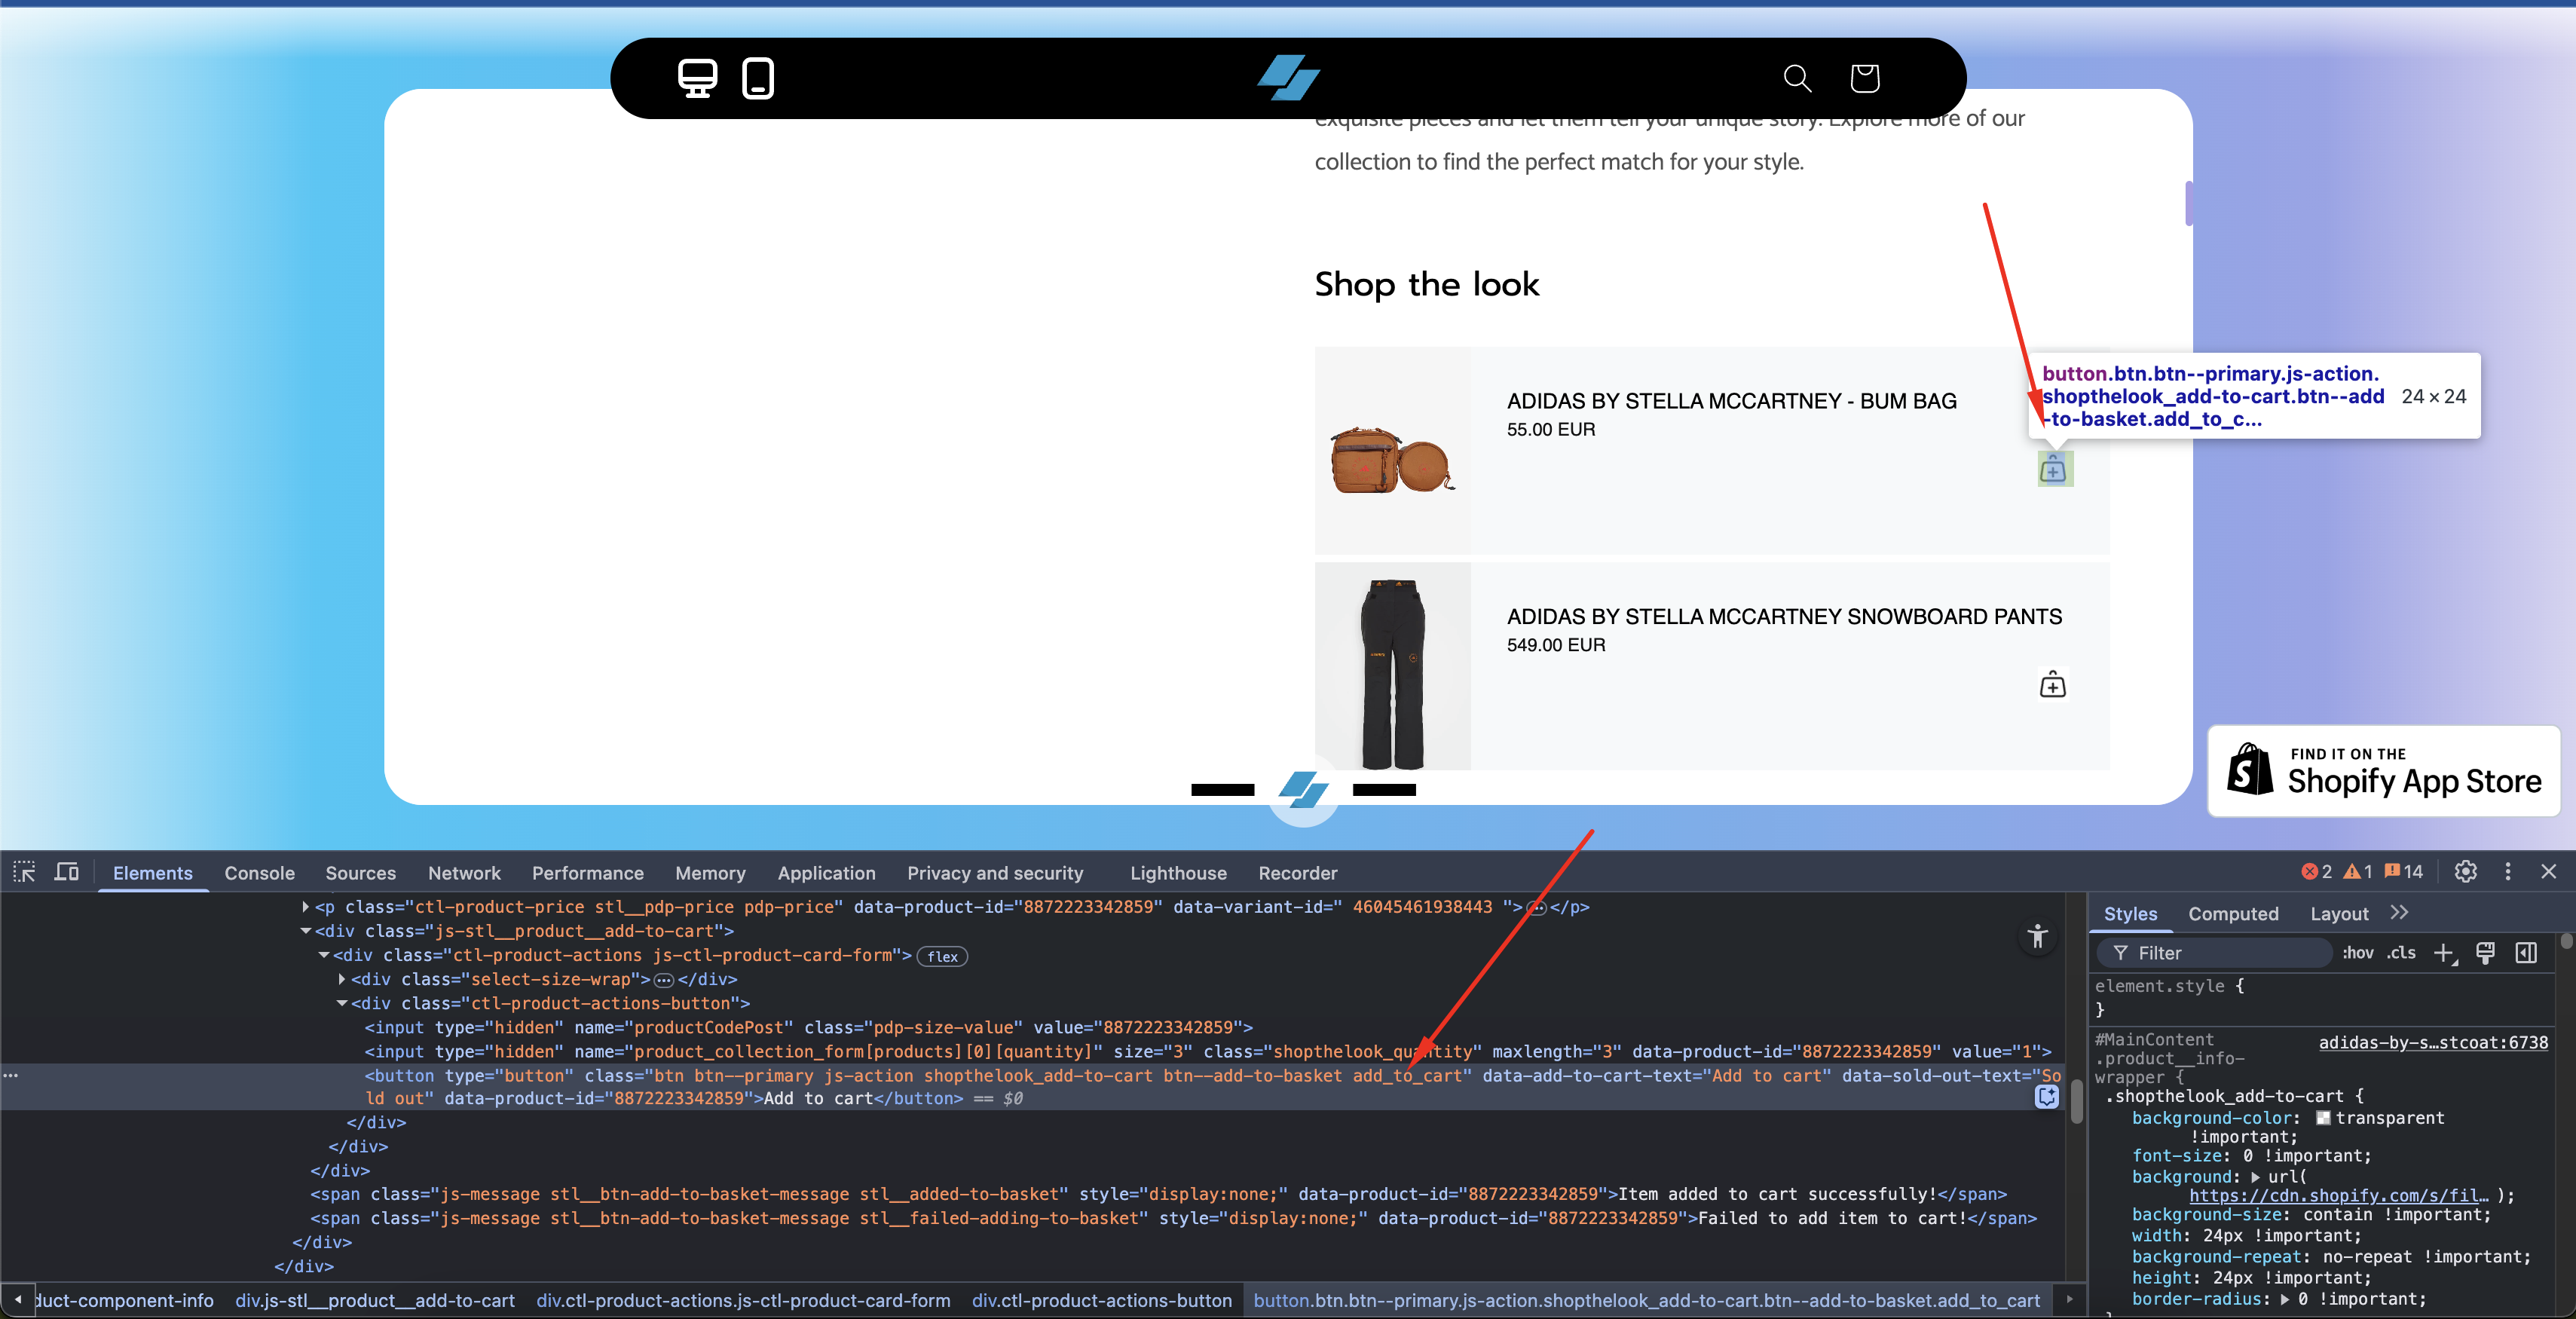The image size is (2576, 1319).
Task: Collapse the ctl-product-actions-button div
Action: (x=342, y=1003)
